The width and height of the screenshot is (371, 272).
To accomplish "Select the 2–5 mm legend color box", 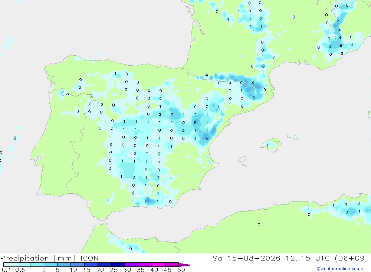I will (50, 265).
